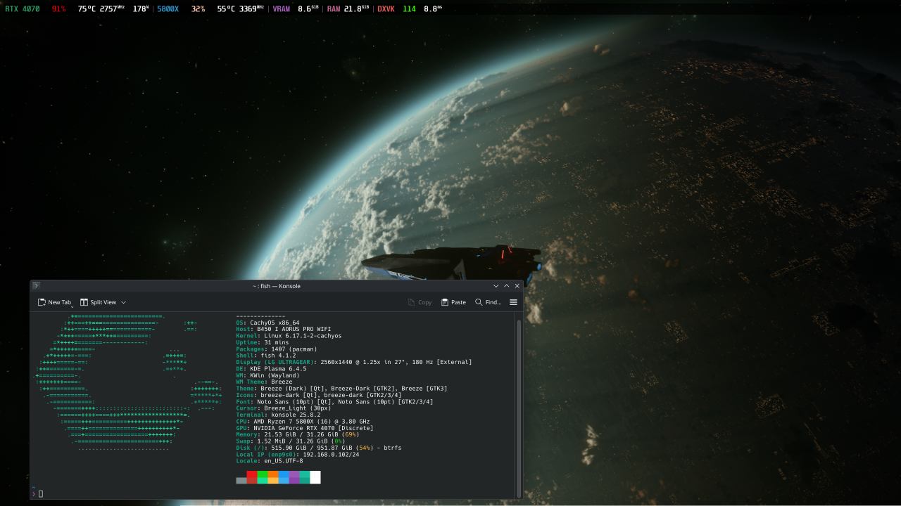The image size is (901, 506).
Task: Click the "Packages: 1407 (pacman)" line
Action: [x=277, y=349]
